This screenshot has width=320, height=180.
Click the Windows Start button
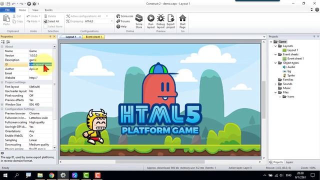[x=5, y=175]
